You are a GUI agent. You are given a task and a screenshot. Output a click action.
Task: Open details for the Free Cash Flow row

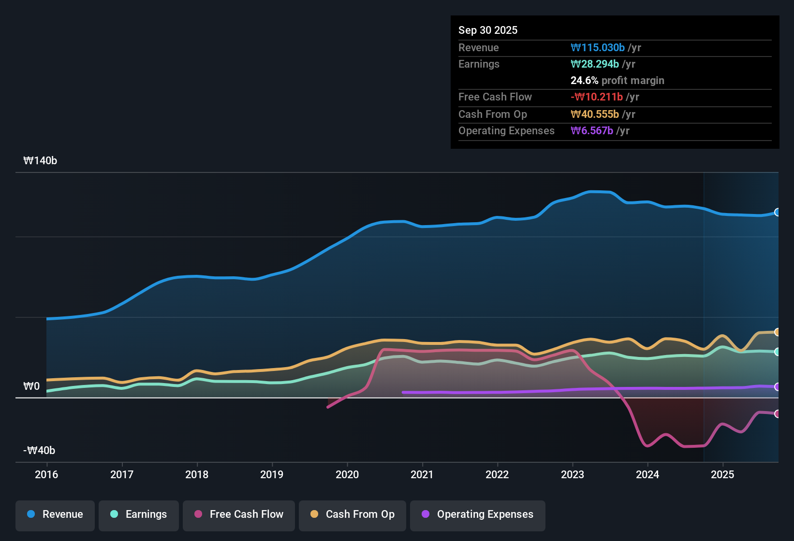pyautogui.click(x=495, y=97)
